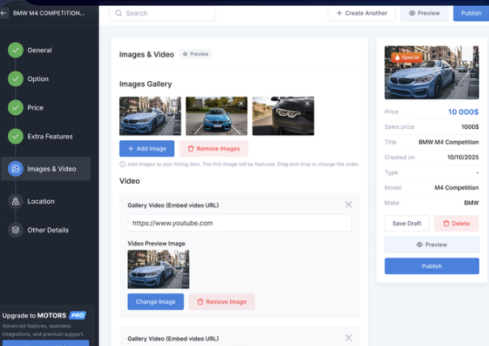Image resolution: width=489 pixels, height=346 pixels.
Task: Click the Create Another button
Action: point(362,13)
